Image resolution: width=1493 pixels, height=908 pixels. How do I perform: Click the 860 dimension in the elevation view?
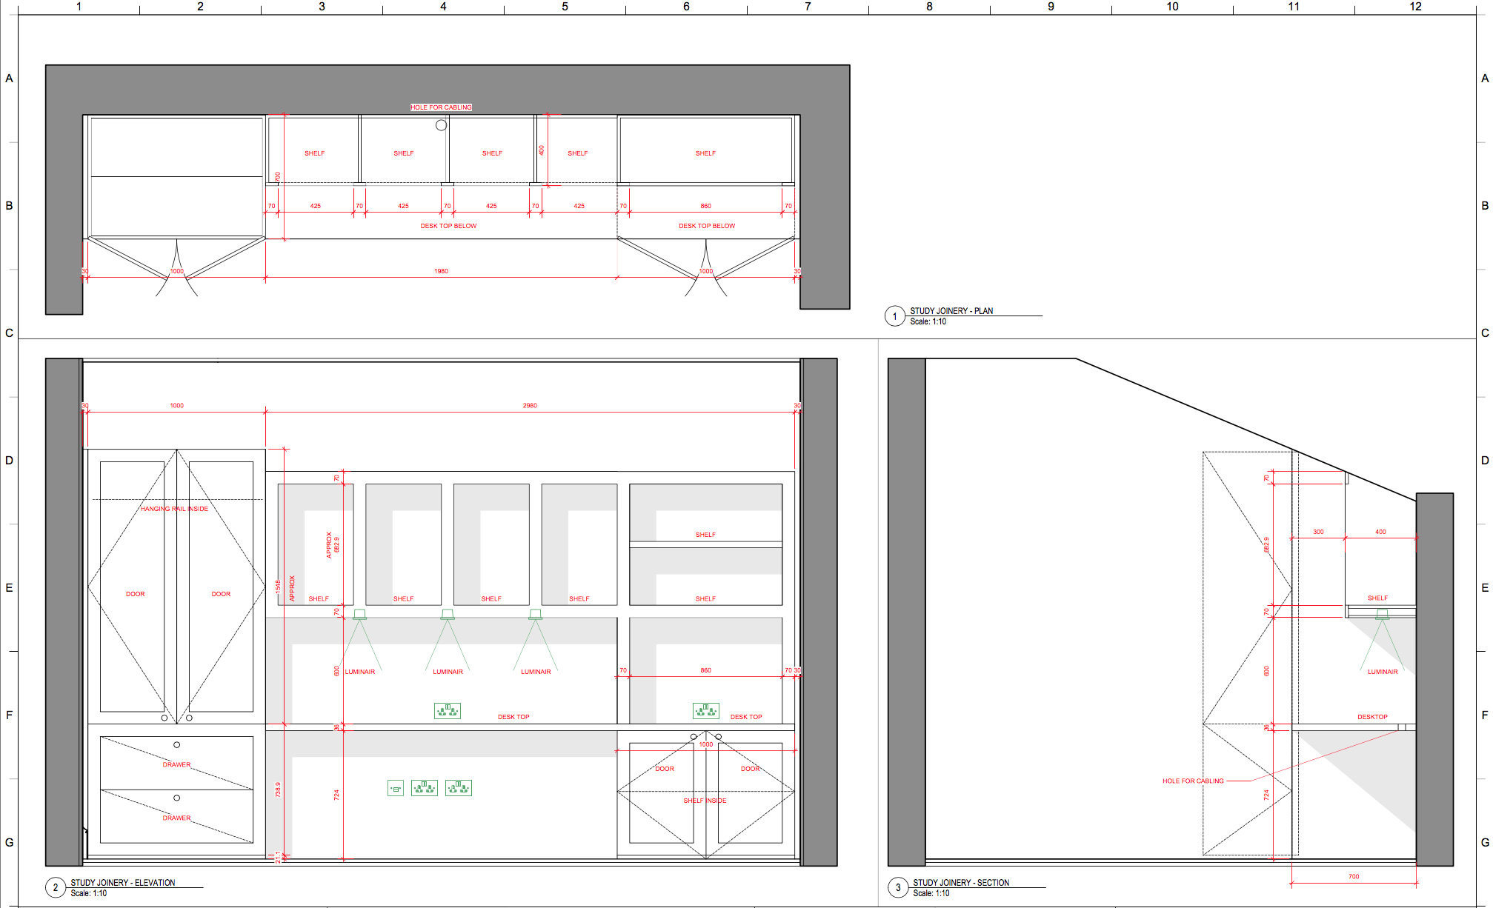click(705, 670)
